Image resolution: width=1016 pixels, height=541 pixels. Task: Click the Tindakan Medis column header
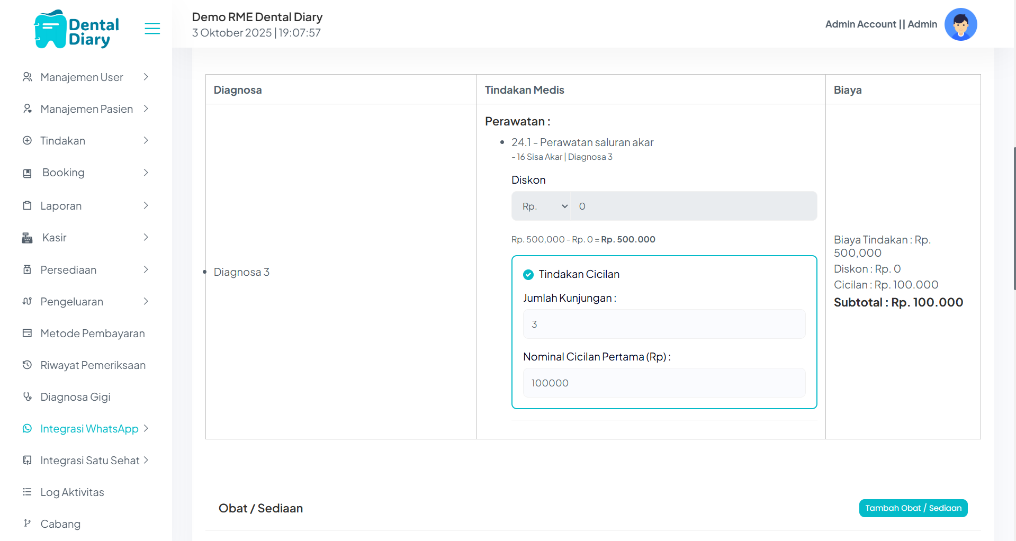pos(524,90)
